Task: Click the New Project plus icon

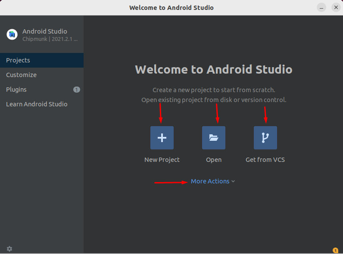Action: pos(162,138)
